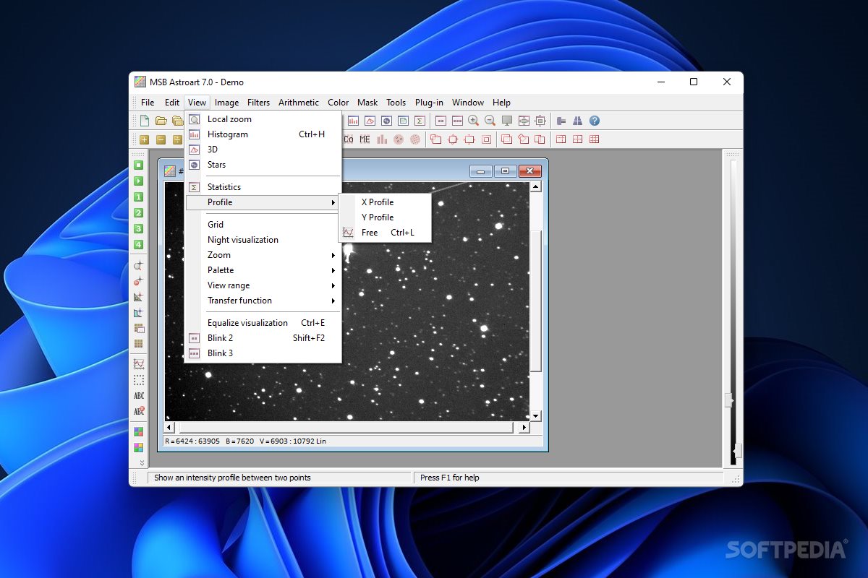
Task: Select Y Profile in submenu
Action: (x=385, y=217)
